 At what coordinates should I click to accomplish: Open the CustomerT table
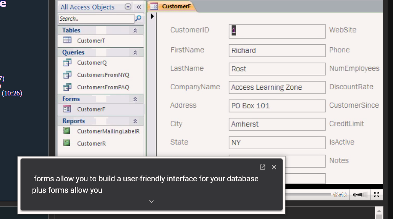[x=91, y=40]
